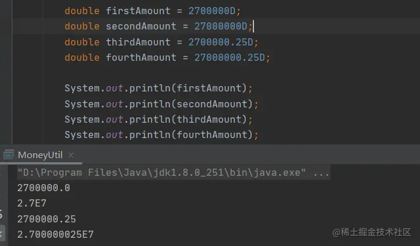Click the 2700000.25 console output line
420x246 pixels.
click(47, 219)
